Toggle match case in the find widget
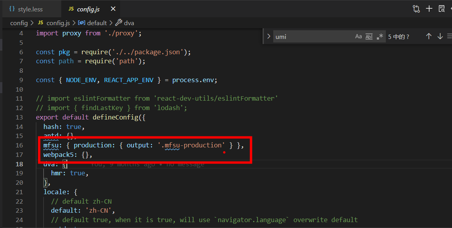 tap(358, 36)
